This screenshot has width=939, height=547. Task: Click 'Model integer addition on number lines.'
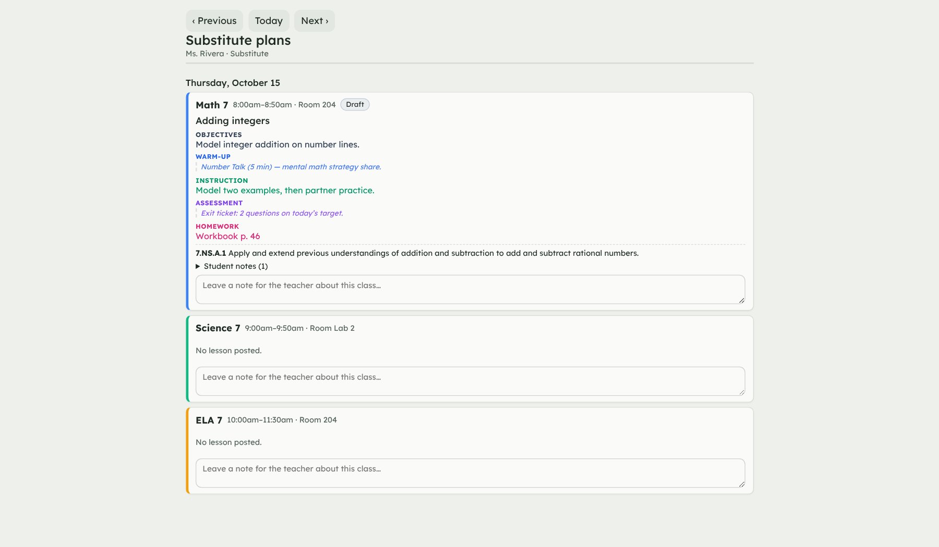point(278,145)
